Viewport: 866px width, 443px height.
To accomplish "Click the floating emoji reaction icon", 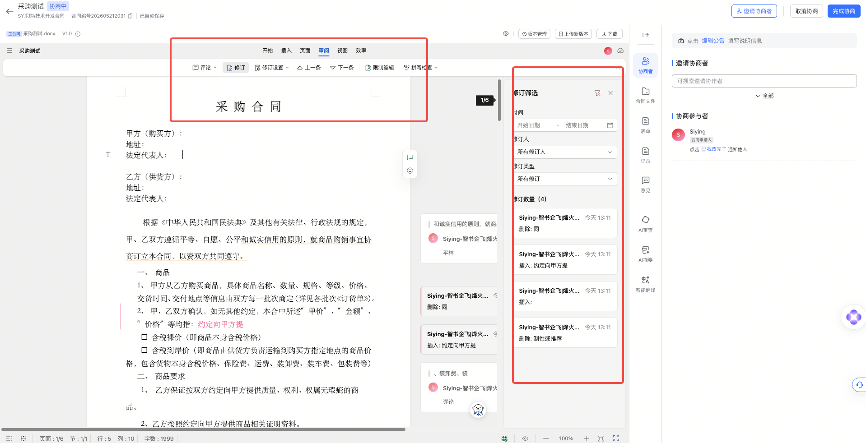I will pos(410,171).
